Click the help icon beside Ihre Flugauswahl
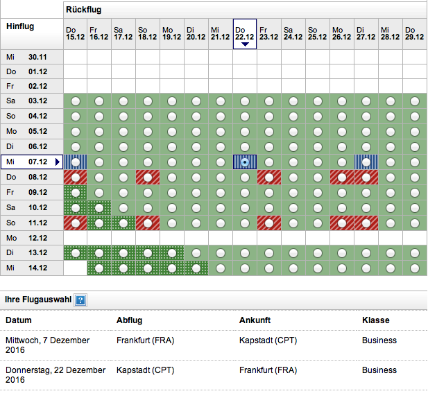 coord(80,300)
